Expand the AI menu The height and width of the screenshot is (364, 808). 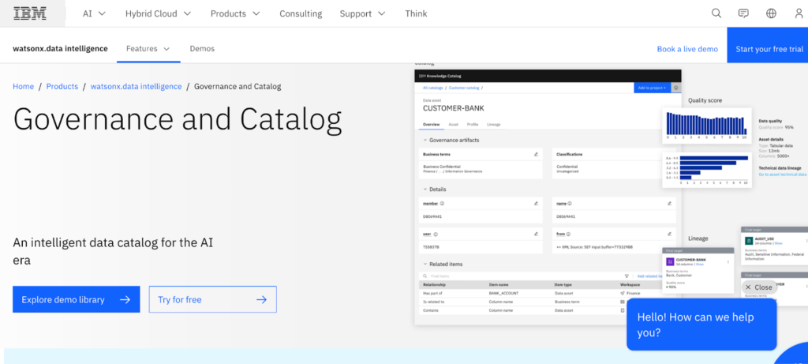click(x=95, y=13)
